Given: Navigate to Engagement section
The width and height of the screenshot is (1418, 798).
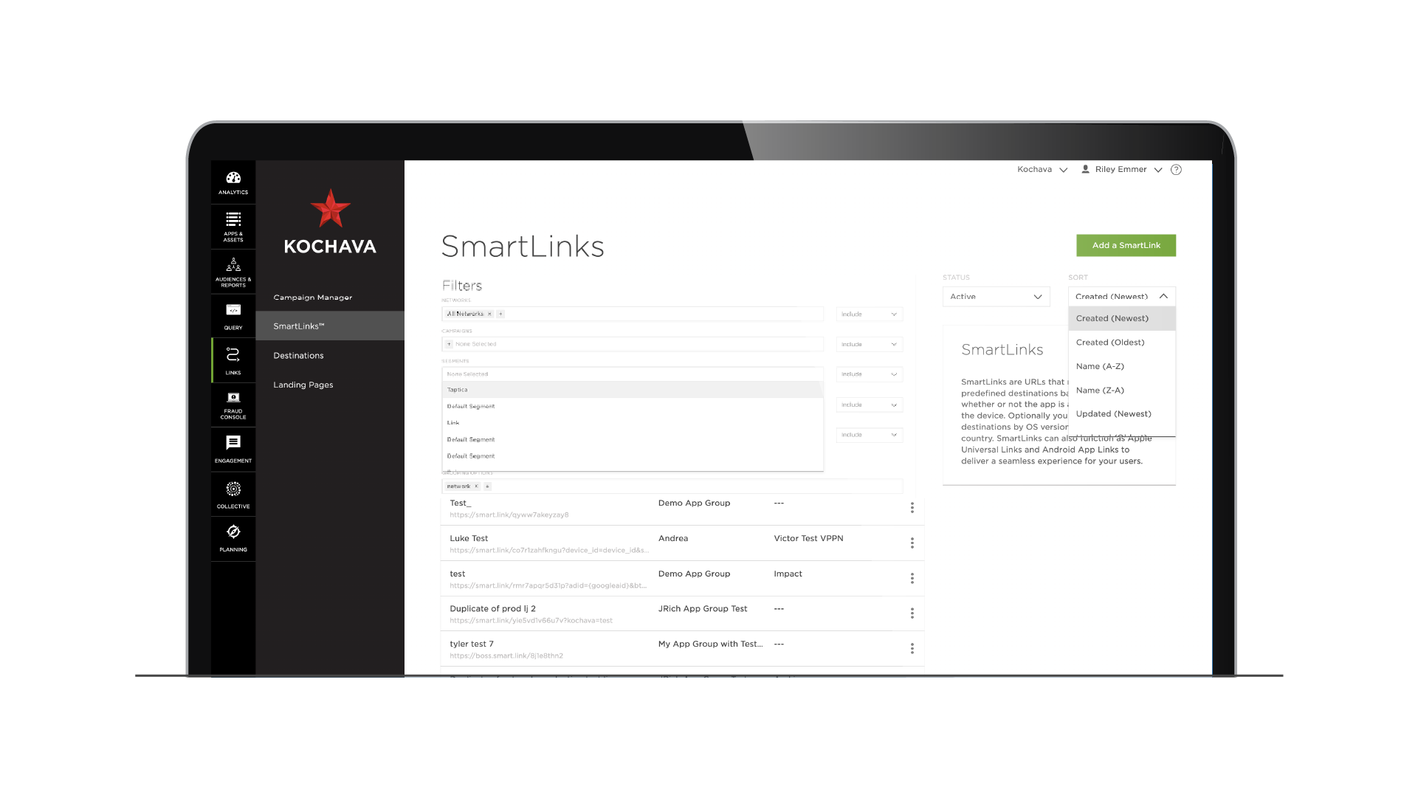Looking at the screenshot, I should [233, 449].
